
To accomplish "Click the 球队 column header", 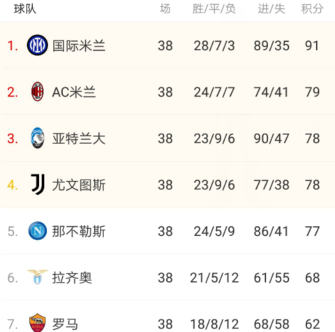I will click(25, 9).
